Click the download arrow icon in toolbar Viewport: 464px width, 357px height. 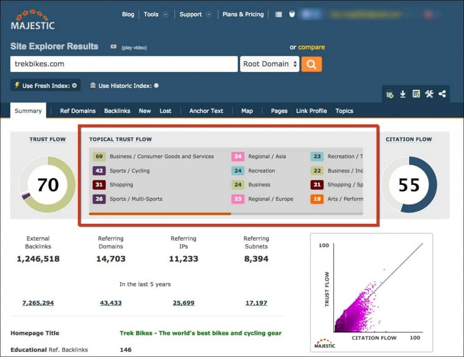[x=403, y=94]
